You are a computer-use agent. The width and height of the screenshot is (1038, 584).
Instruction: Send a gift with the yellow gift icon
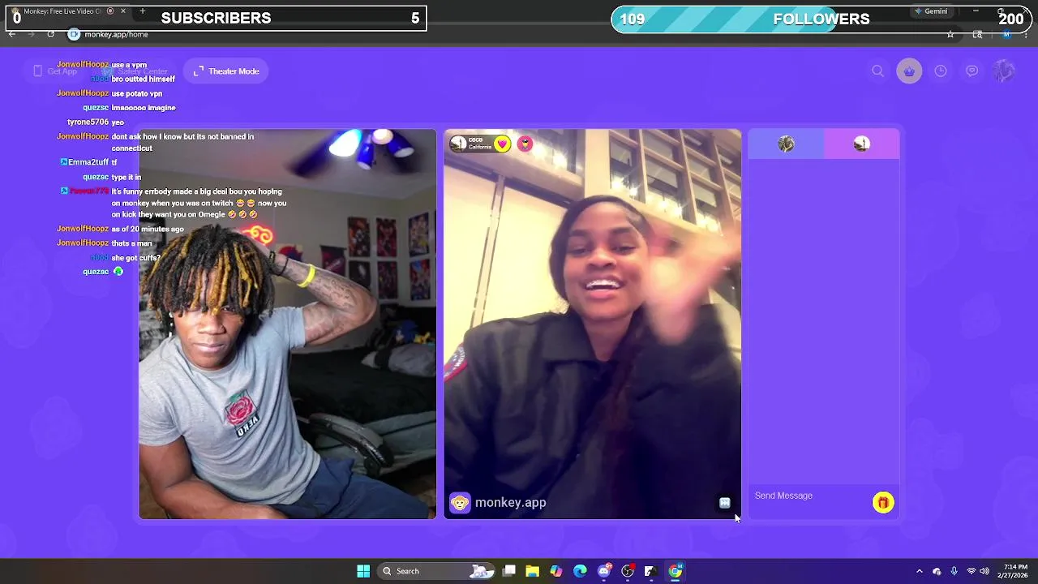[x=883, y=503]
